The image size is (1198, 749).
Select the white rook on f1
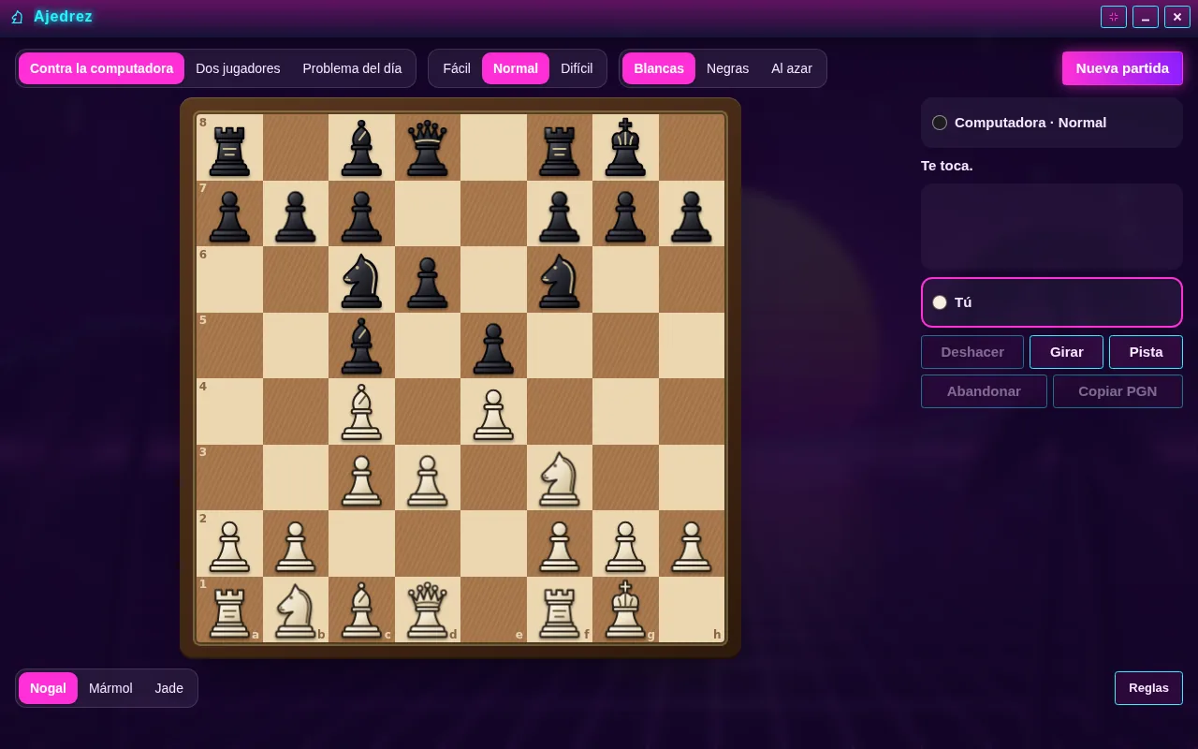click(x=560, y=609)
